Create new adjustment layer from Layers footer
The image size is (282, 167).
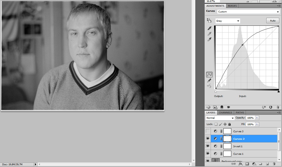(254, 164)
